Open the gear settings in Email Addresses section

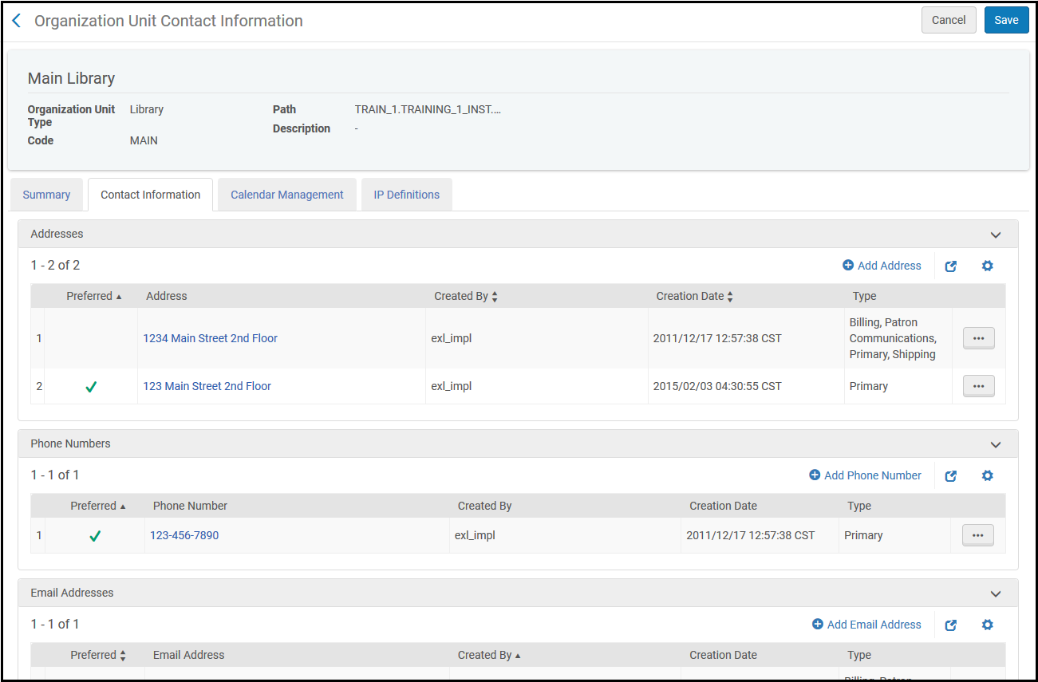pyautogui.click(x=988, y=625)
